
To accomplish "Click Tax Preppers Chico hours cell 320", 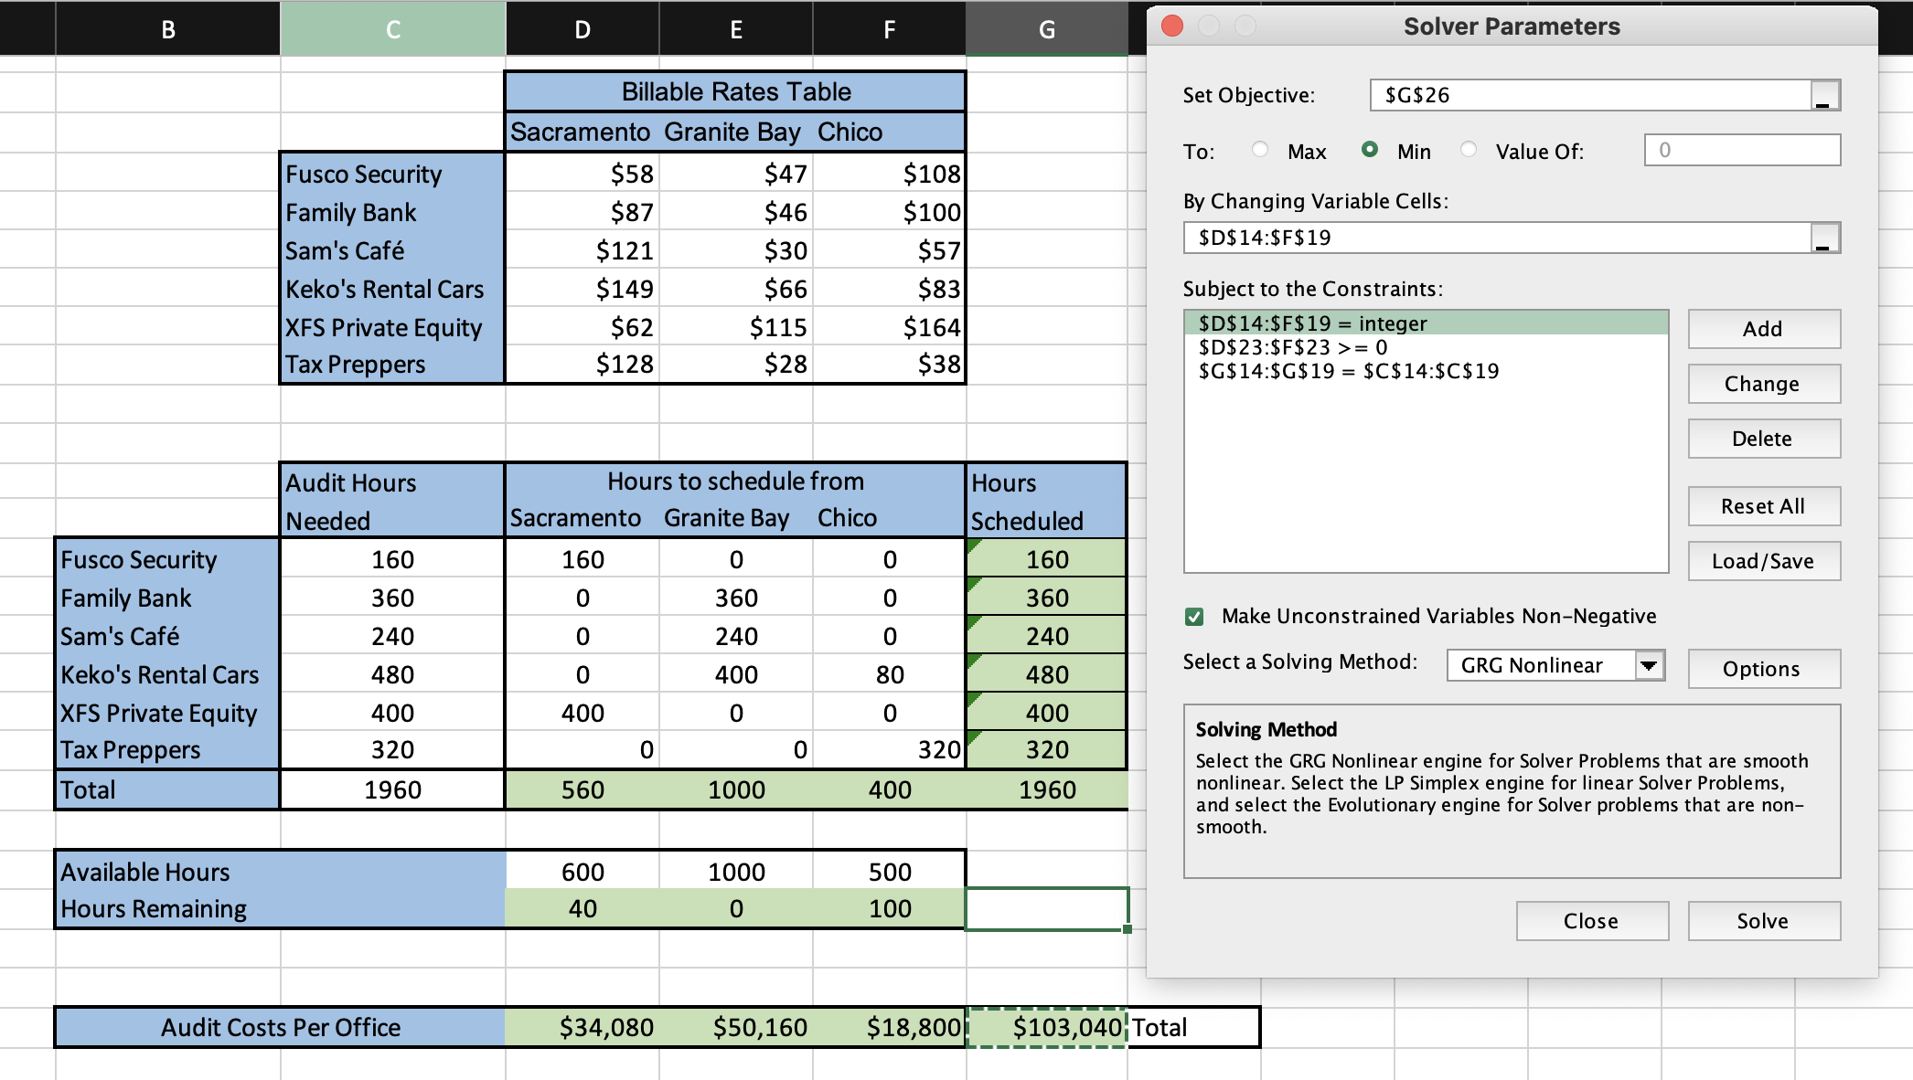I will [890, 749].
